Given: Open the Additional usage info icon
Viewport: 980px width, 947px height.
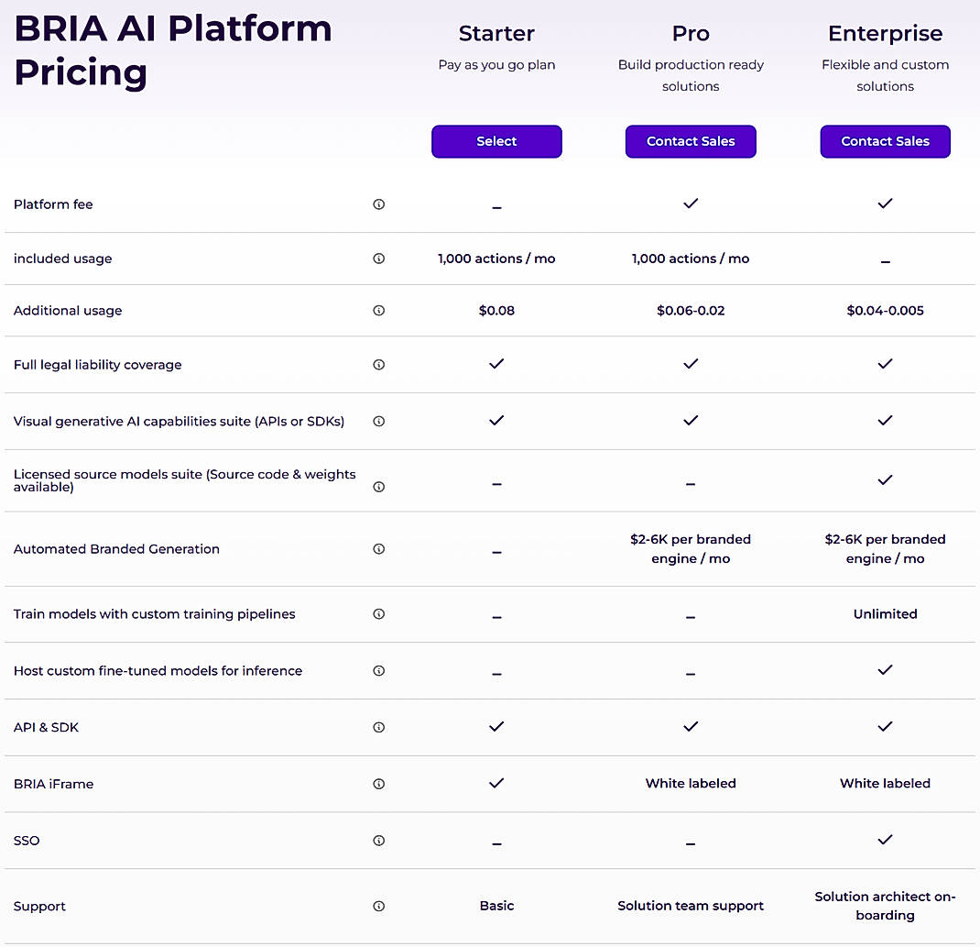Looking at the screenshot, I should [378, 310].
